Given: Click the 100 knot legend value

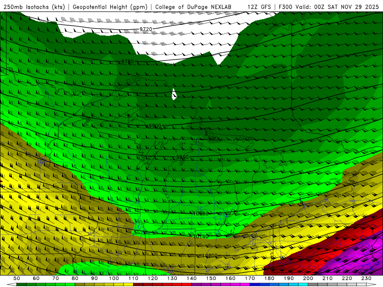Looking at the screenshot, I should tap(114, 278).
